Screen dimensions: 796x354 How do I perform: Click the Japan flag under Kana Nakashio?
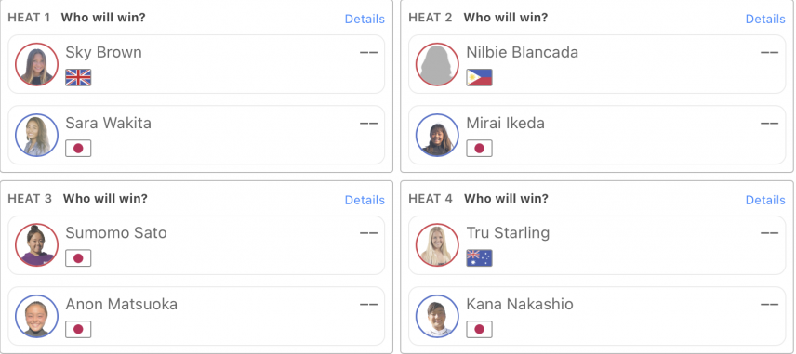479,329
